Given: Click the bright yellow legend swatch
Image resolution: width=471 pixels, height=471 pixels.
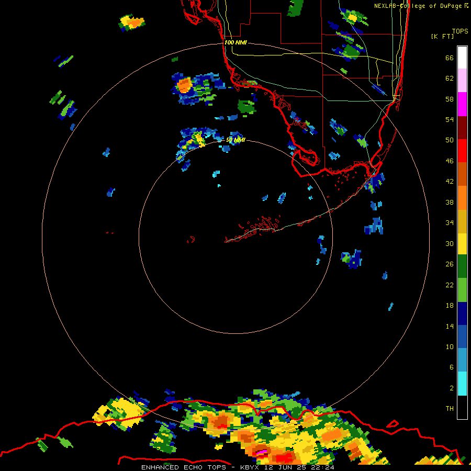Looking at the screenshot, I should pyautogui.click(x=462, y=243).
